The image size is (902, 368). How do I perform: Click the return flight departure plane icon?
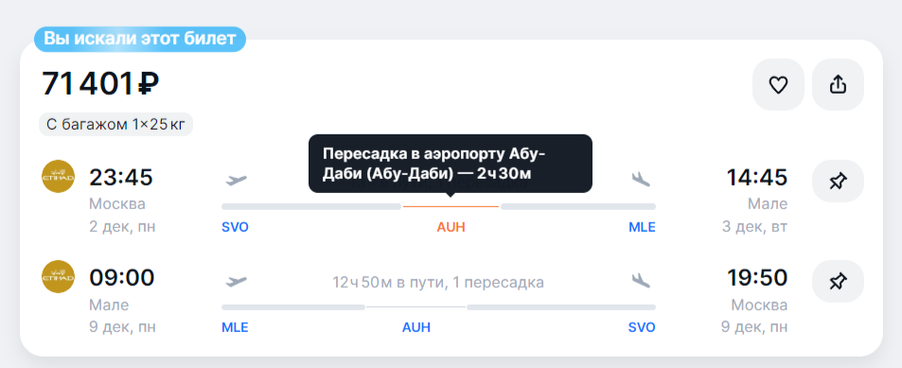click(x=236, y=281)
